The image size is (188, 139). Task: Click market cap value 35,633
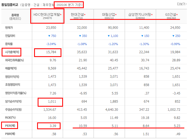[x=82, y=52]
